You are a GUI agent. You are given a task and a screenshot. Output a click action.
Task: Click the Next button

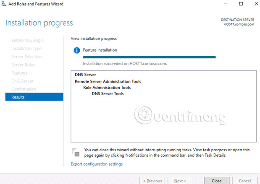180,181
